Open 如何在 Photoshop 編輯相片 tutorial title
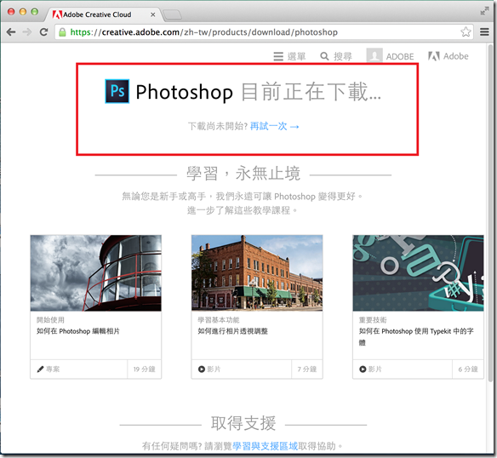This screenshot has height=458, width=497. click(78, 331)
